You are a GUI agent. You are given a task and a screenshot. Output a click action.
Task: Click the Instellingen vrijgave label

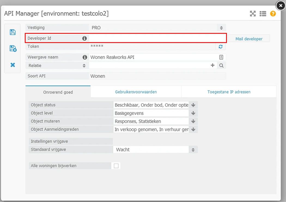pos(49,141)
